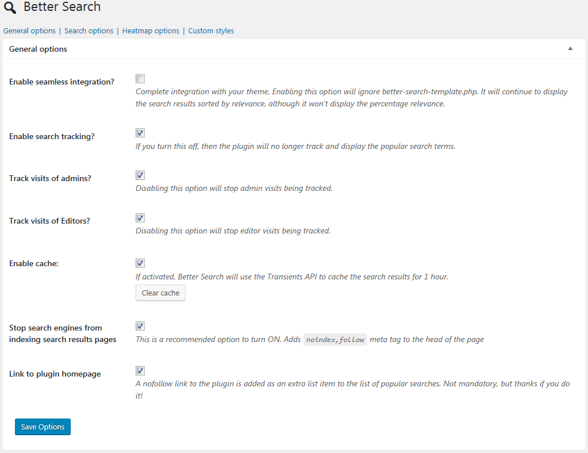Jump to Search options section link
Image resolution: width=588 pixels, height=453 pixels.
(89, 31)
